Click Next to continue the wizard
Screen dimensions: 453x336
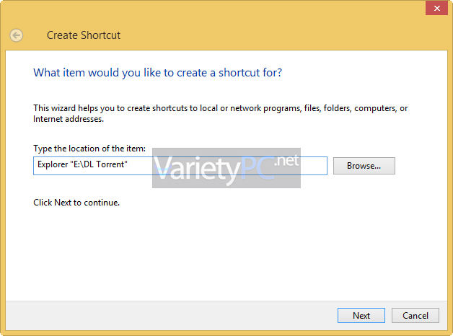pyautogui.click(x=361, y=315)
